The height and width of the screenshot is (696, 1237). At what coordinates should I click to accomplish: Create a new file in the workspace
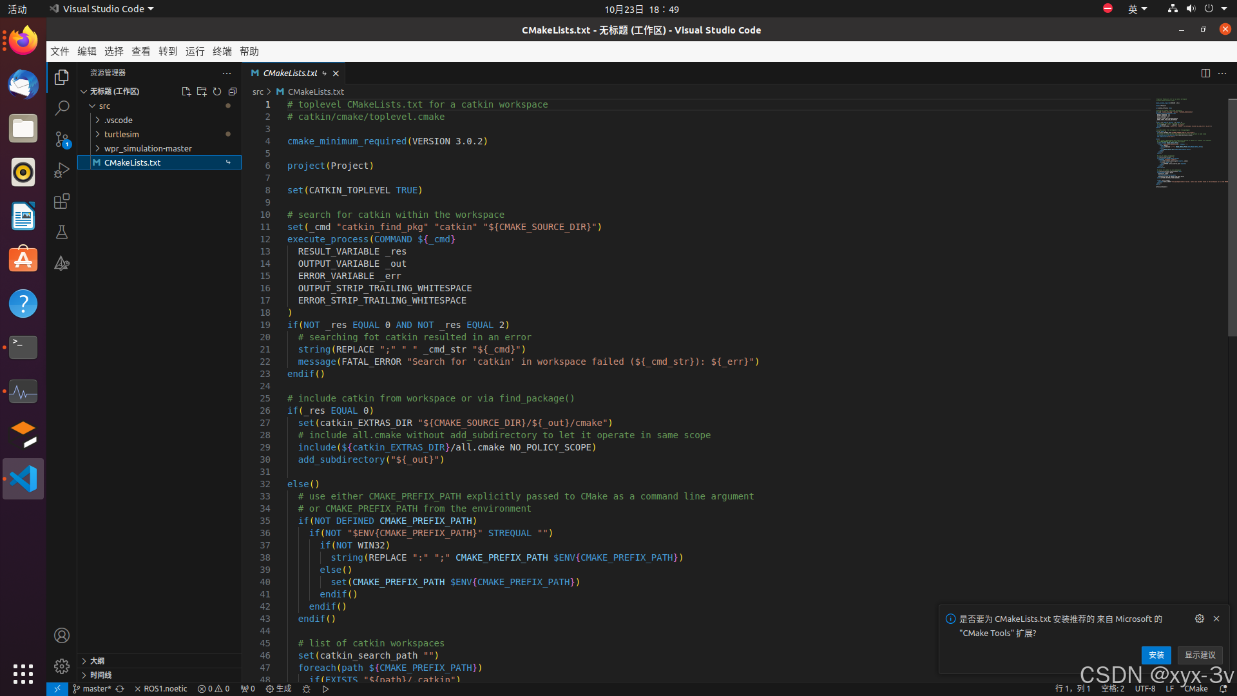tap(186, 92)
